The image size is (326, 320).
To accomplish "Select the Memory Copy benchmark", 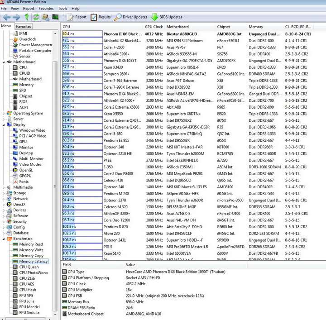I will [x=31, y=256].
